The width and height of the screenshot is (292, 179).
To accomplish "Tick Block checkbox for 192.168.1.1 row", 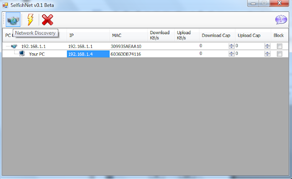I will [x=279, y=46].
